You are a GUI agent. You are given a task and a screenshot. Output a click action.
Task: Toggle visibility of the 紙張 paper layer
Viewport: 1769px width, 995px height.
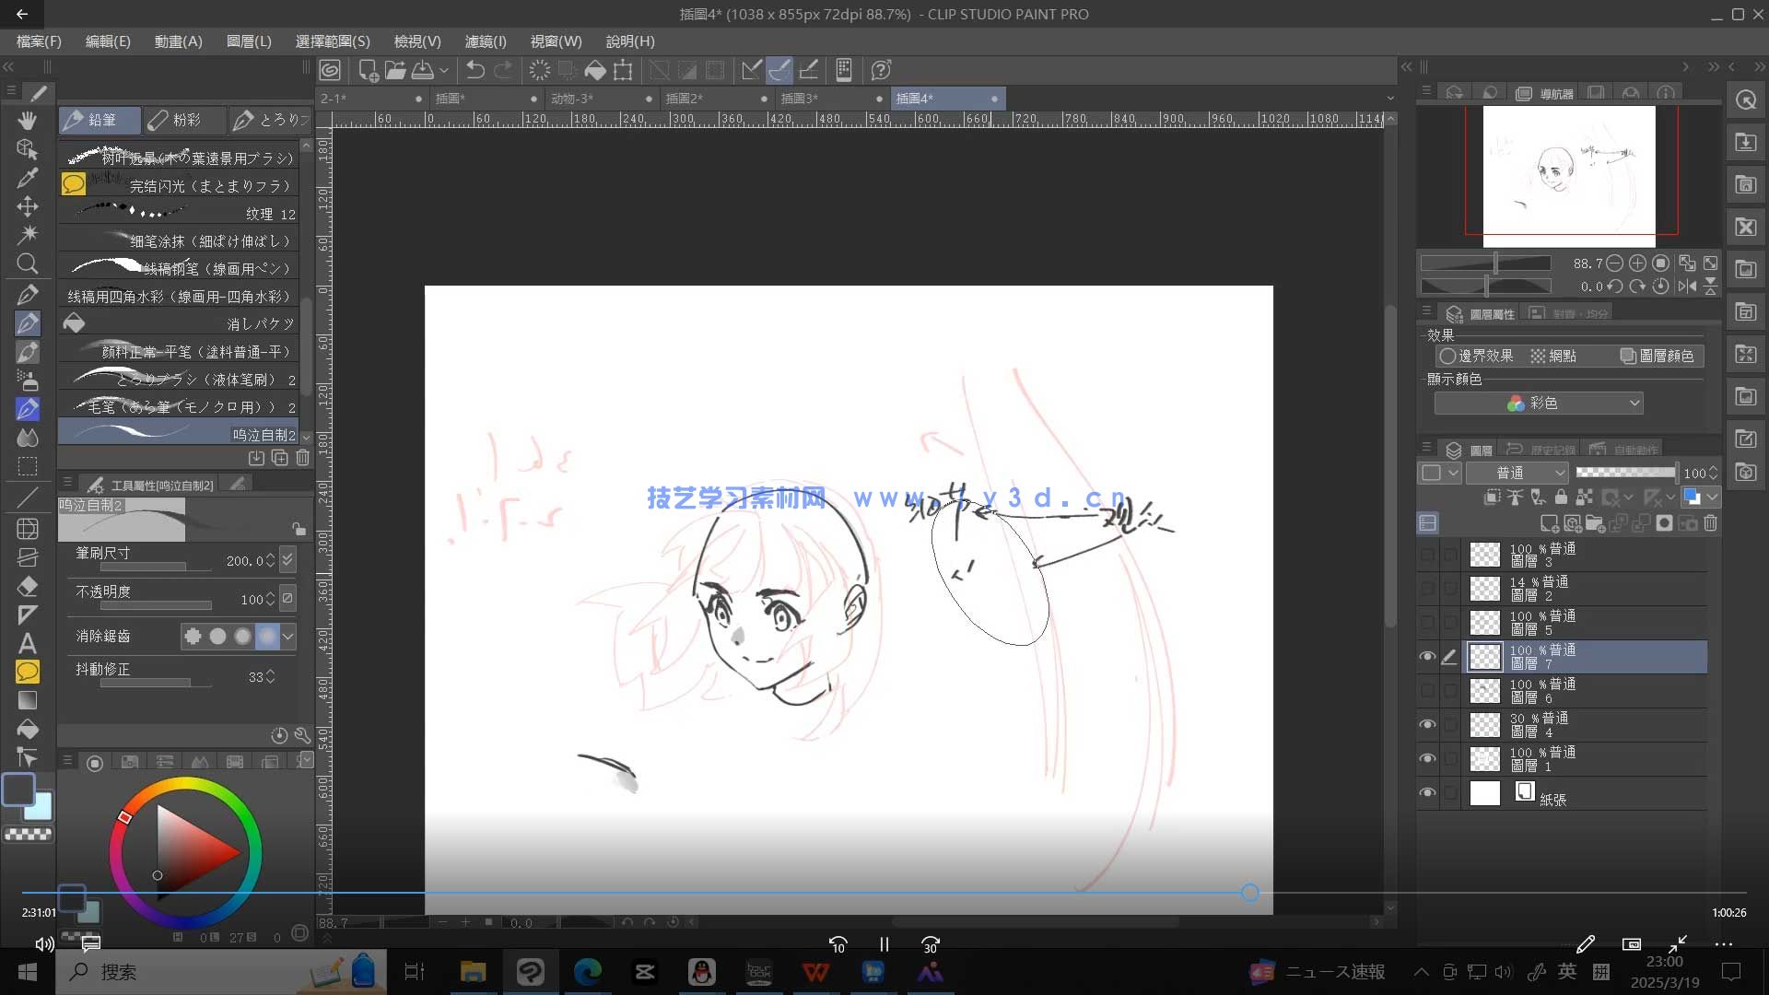1428,792
